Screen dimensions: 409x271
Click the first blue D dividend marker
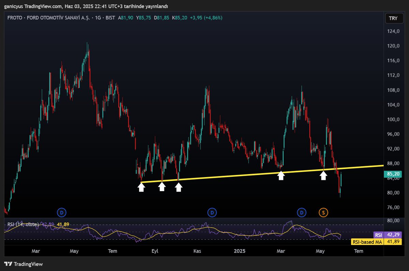(x=61, y=213)
